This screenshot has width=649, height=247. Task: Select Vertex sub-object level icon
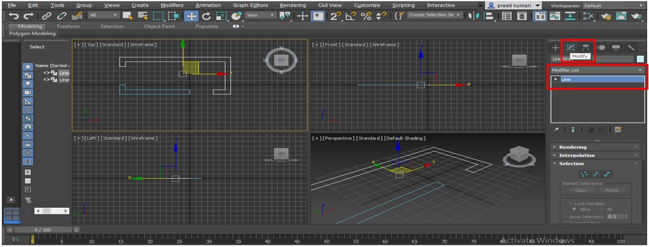click(584, 174)
